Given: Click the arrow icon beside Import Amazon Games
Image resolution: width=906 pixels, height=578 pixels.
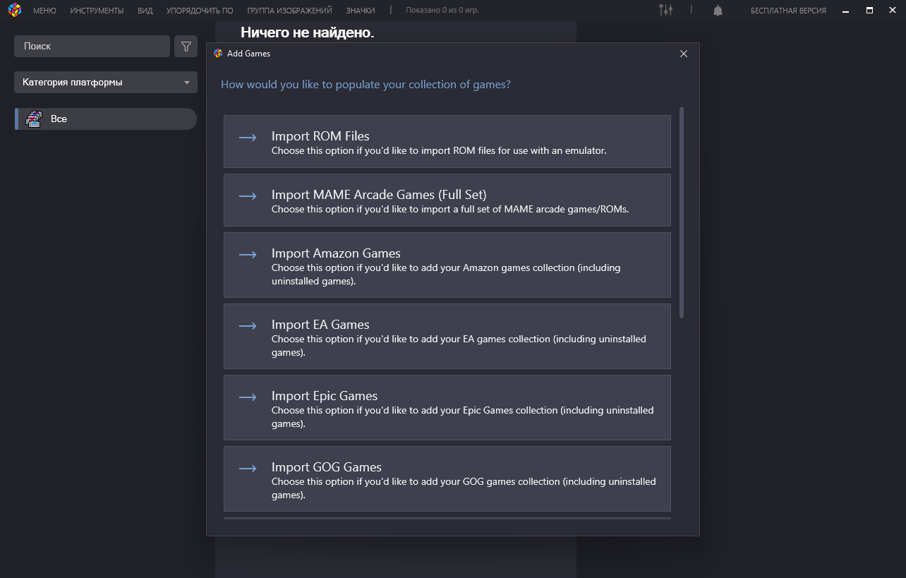Looking at the screenshot, I should tap(248, 255).
